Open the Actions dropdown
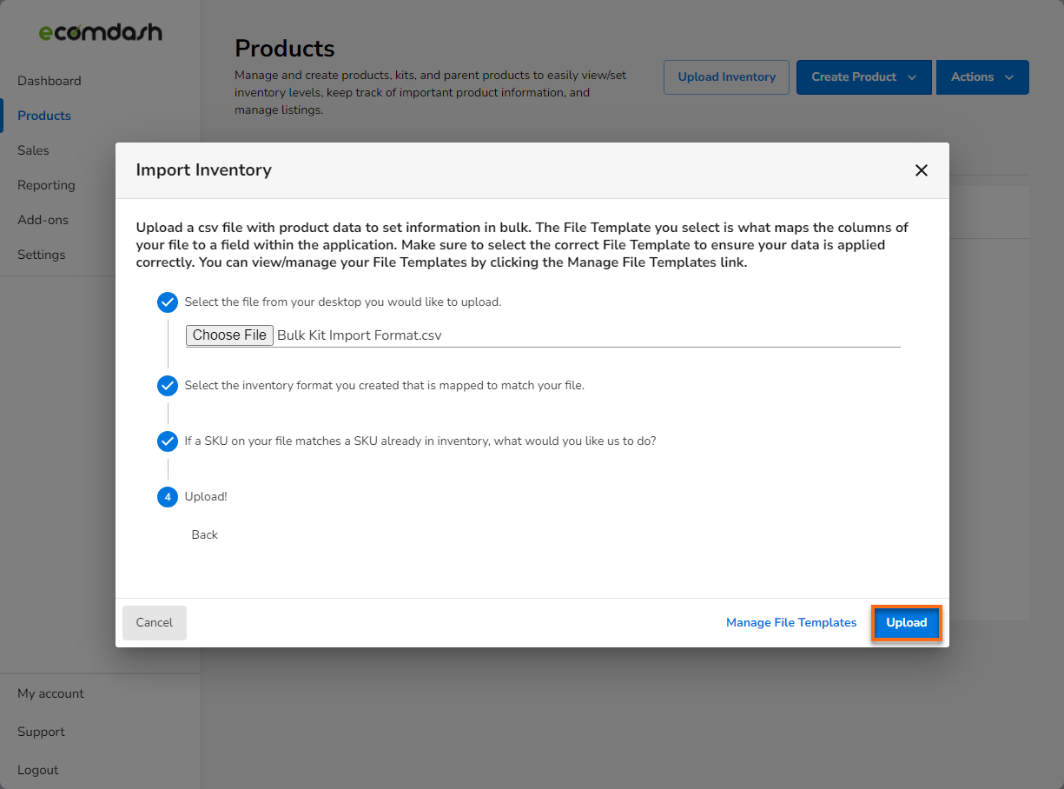 click(982, 76)
